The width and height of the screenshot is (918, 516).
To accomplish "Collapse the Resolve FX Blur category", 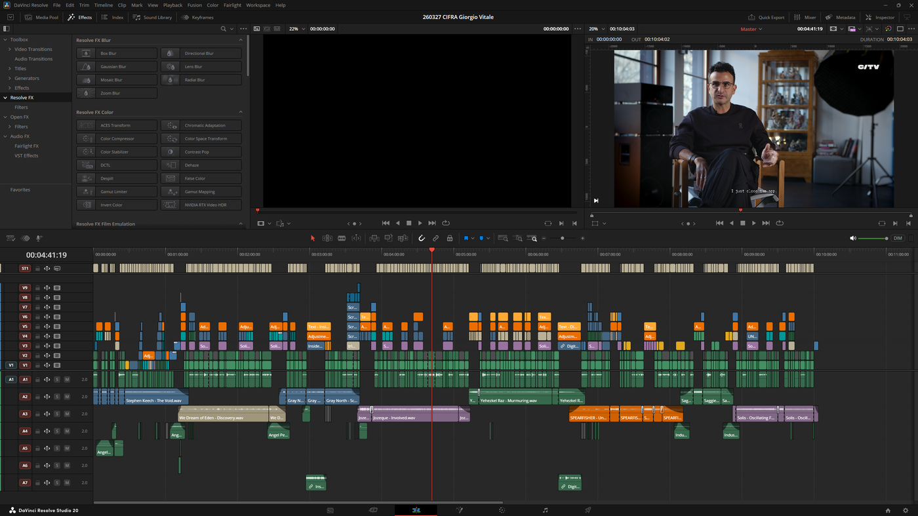I will pos(241,39).
